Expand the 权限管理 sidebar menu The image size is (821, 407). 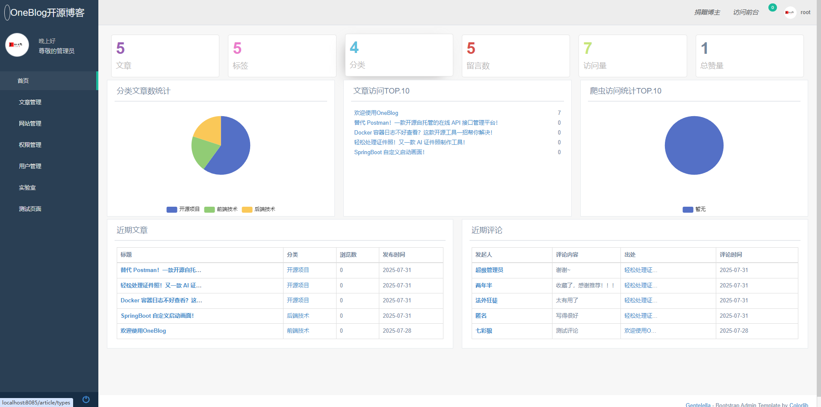(x=30, y=145)
